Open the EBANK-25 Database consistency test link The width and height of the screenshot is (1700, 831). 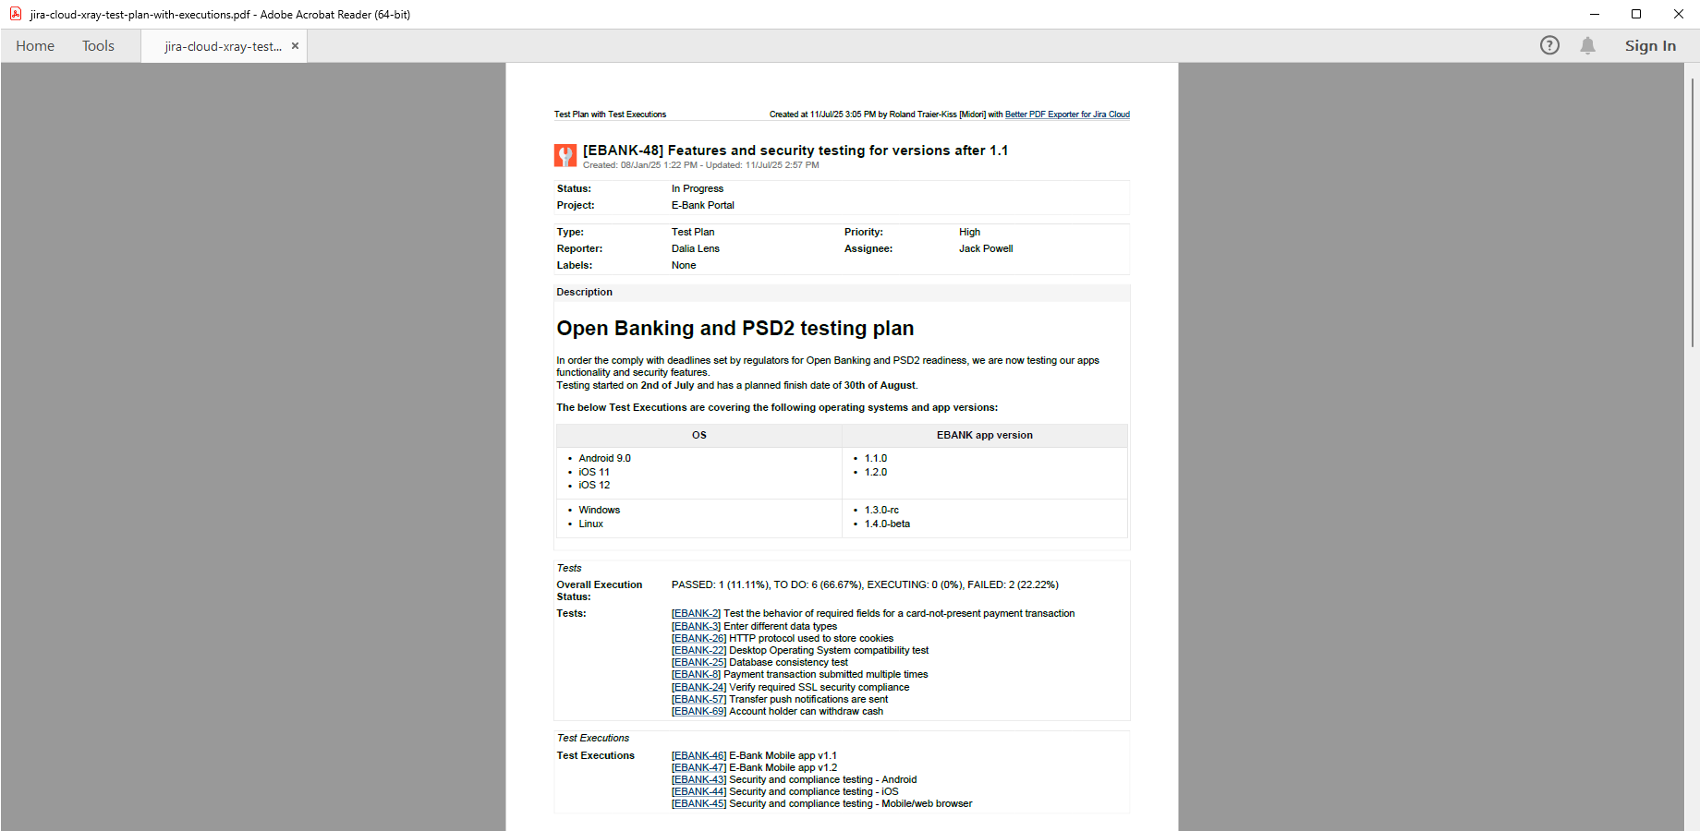pos(698,662)
